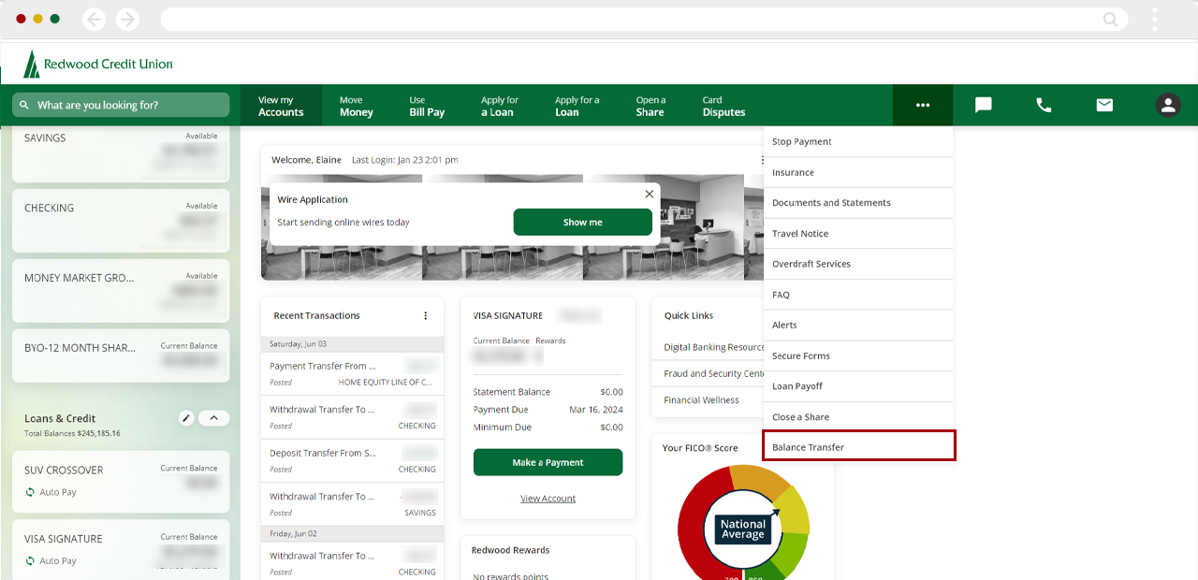The image size is (1198, 580).
Task: Click the phone contact icon
Action: [1044, 105]
